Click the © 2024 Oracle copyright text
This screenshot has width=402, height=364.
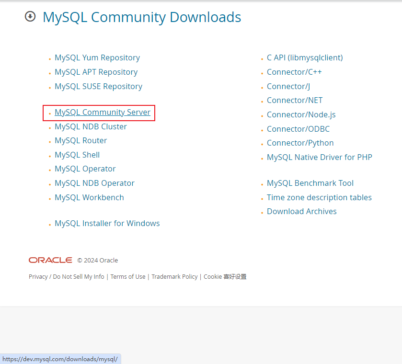[x=97, y=260]
